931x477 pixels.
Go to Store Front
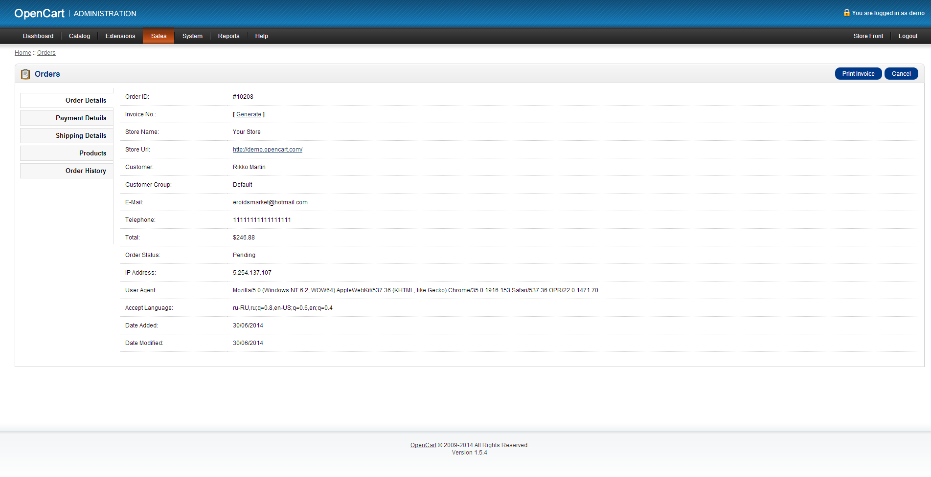[868, 36]
